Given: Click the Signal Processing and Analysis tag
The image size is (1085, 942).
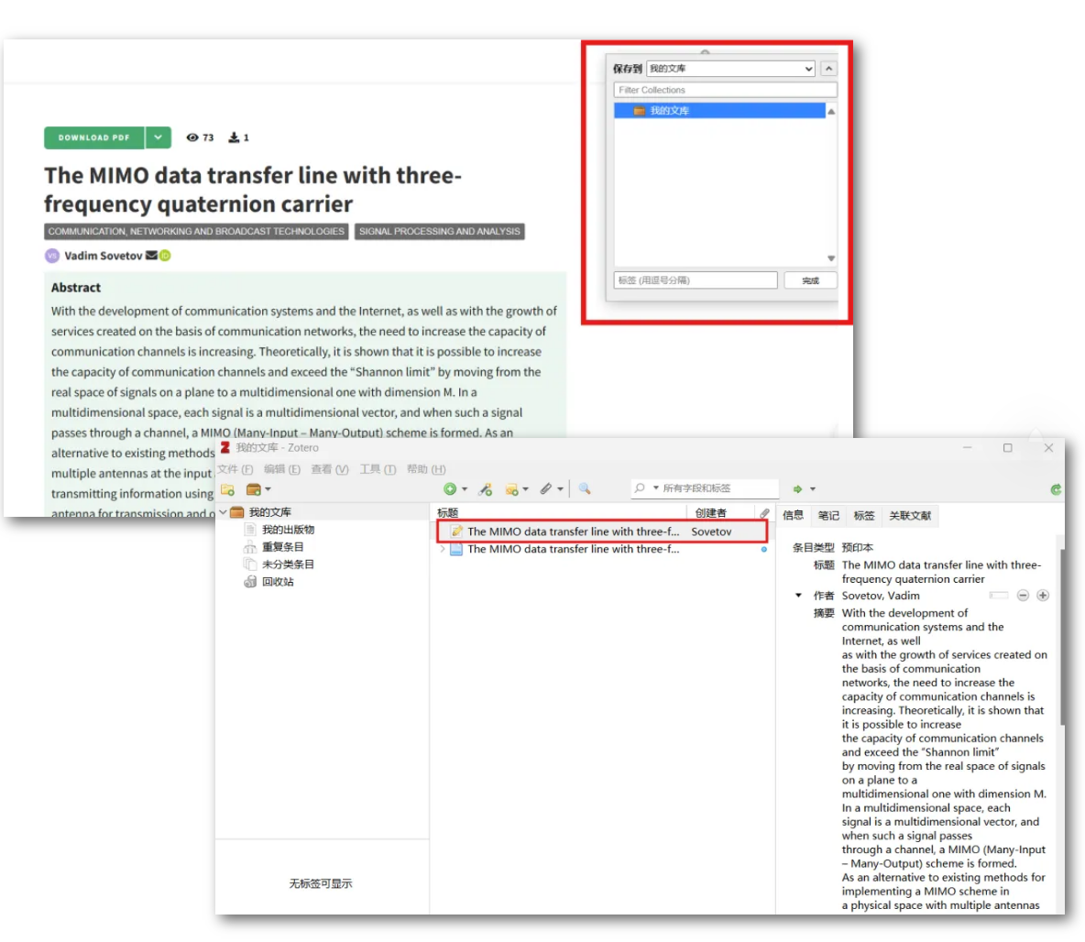Looking at the screenshot, I should (x=439, y=231).
